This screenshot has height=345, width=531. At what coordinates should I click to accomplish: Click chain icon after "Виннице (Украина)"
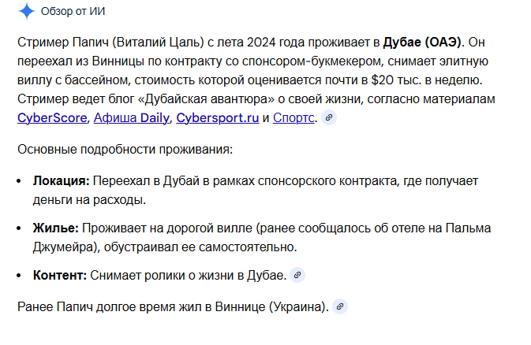[x=339, y=306]
